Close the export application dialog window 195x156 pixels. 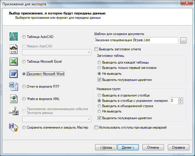pos(186,3)
